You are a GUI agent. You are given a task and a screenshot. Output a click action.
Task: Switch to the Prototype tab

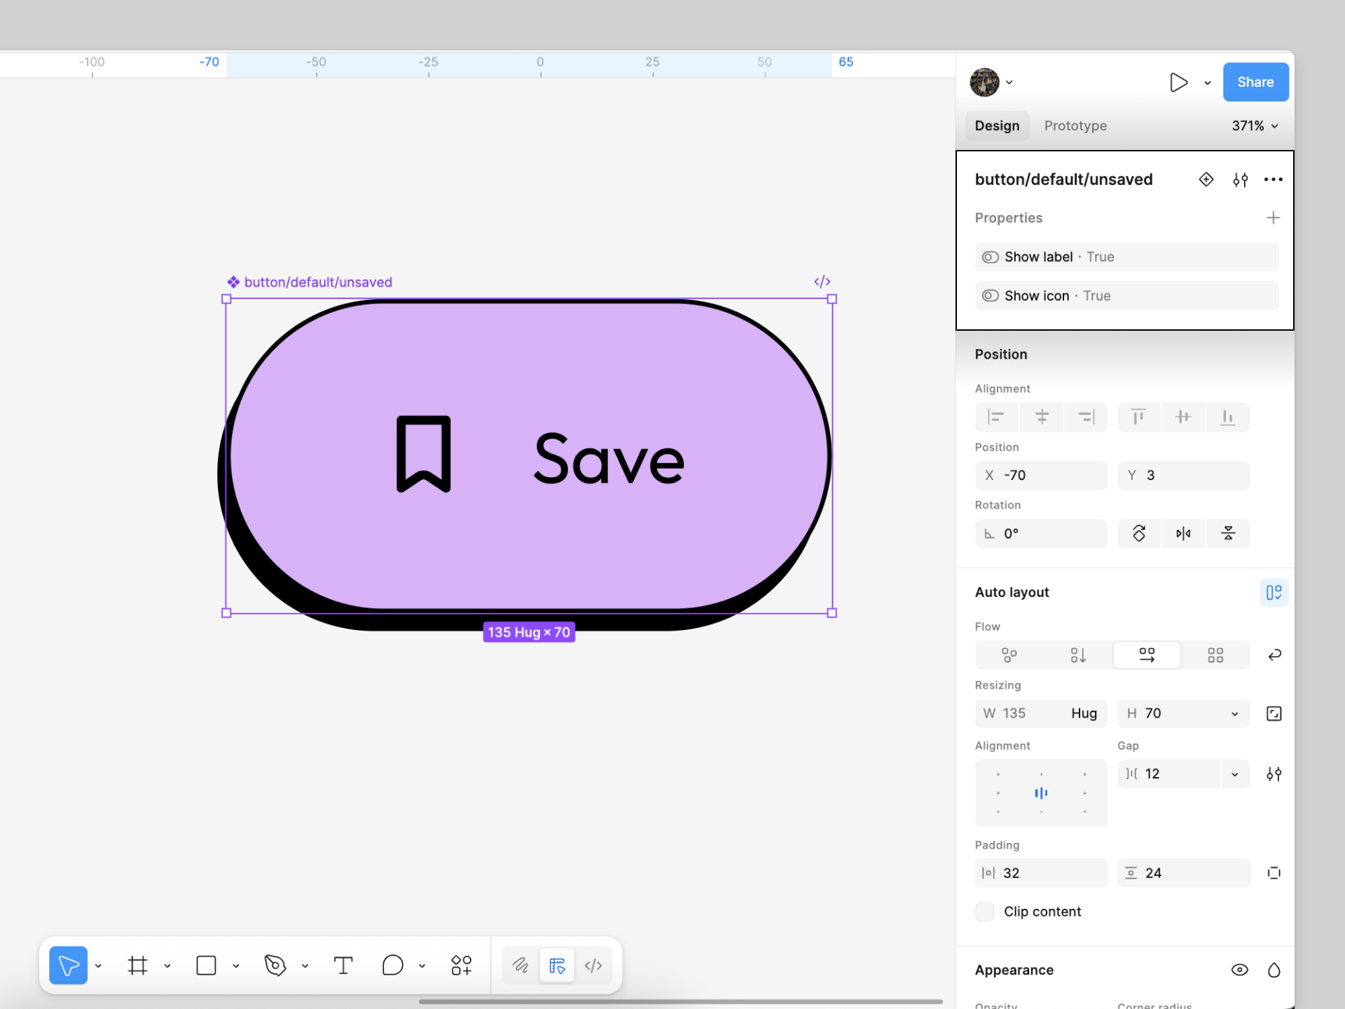pos(1075,126)
